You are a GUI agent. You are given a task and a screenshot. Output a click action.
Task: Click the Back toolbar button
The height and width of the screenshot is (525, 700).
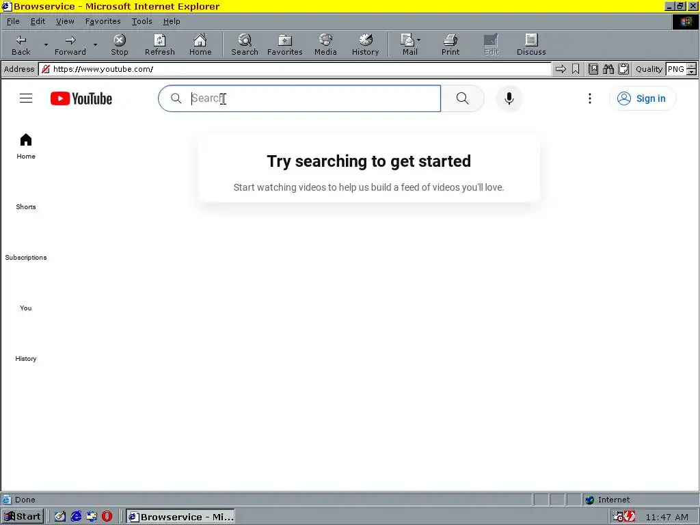click(x=21, y=45)
